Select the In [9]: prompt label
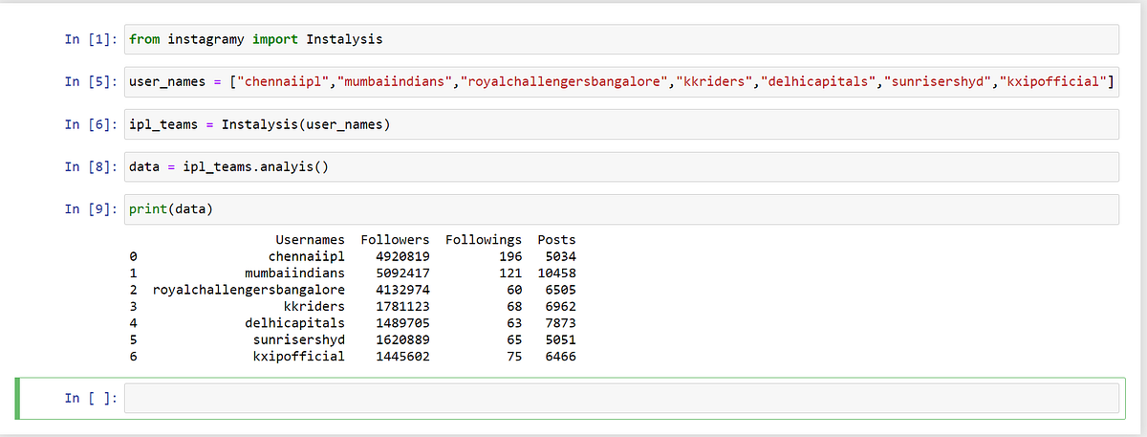This screenshot has height=437, width=1147. pyautogui.click(x=92, y=209)
